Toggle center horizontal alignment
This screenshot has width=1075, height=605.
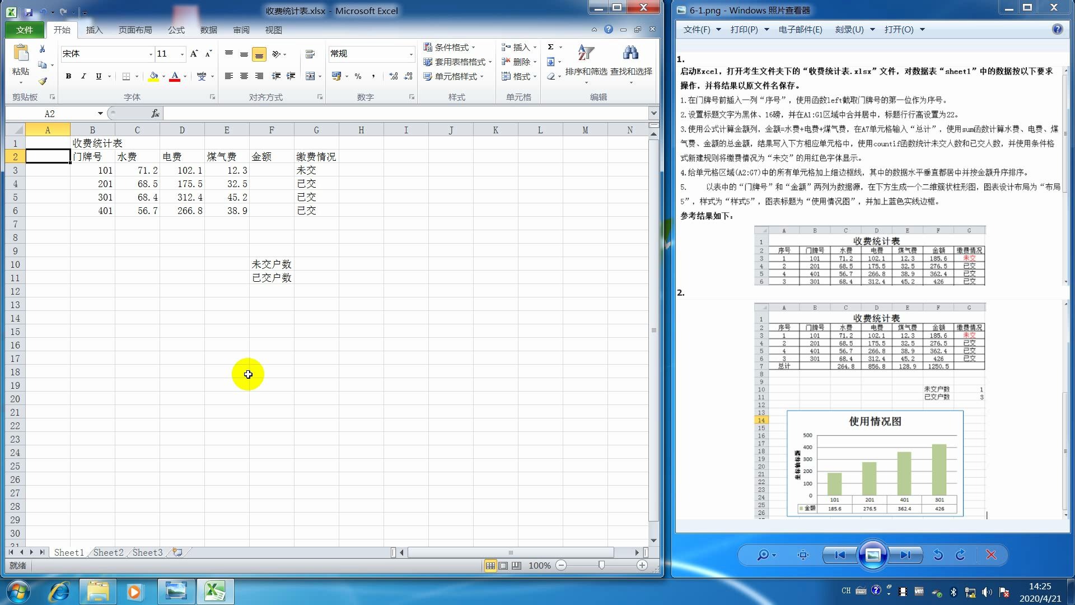pos(244,76)
